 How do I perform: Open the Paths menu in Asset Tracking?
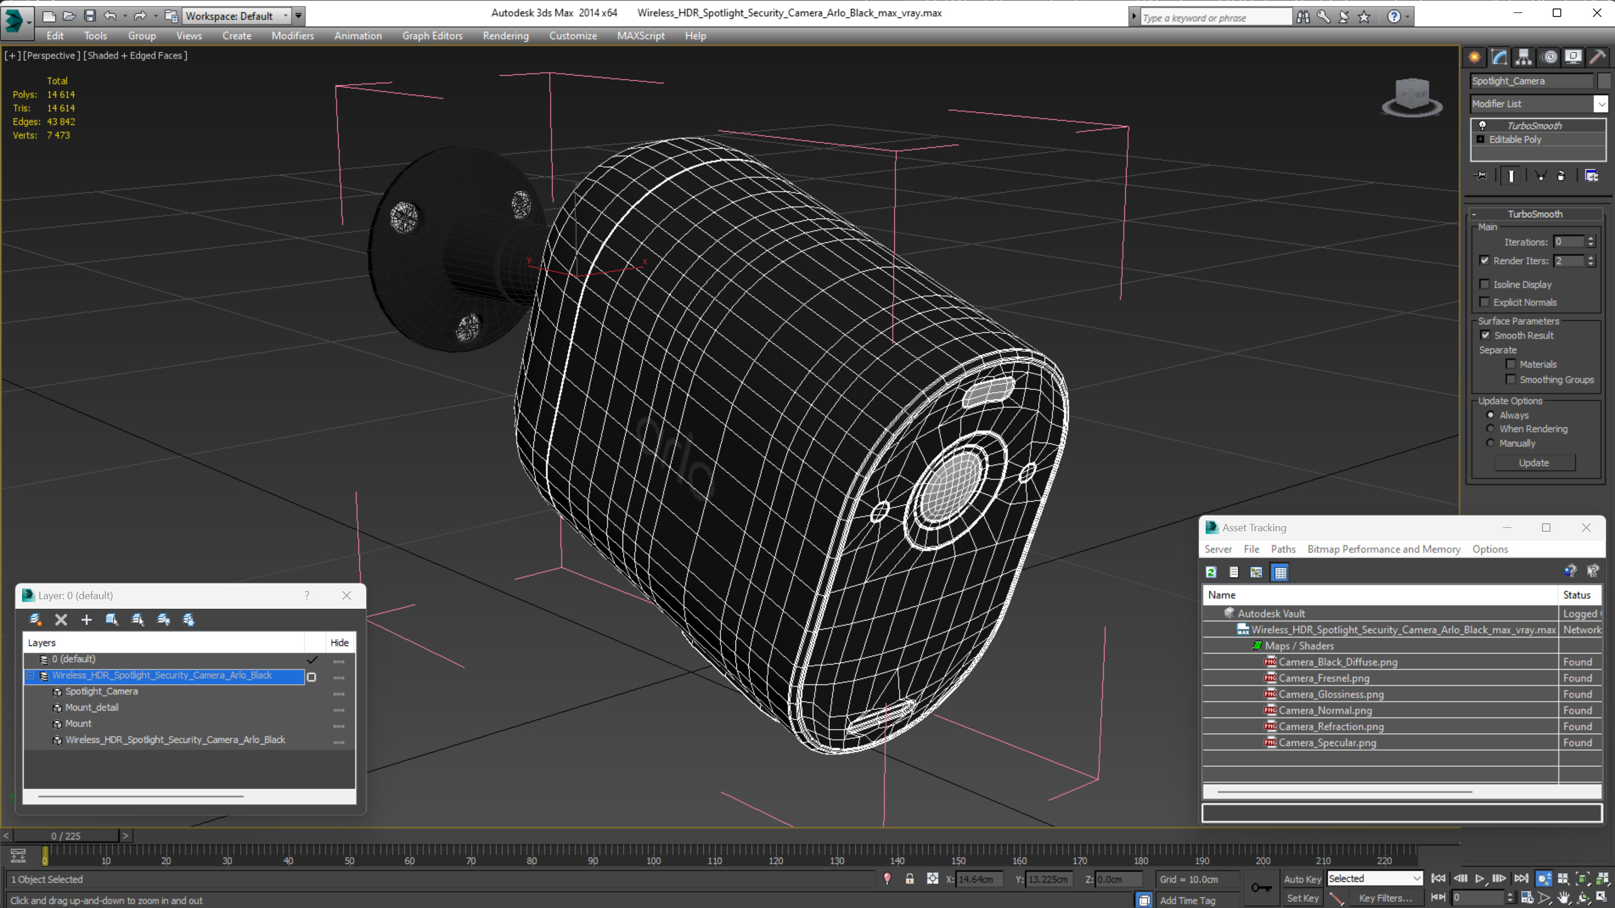pos(1283,549)
